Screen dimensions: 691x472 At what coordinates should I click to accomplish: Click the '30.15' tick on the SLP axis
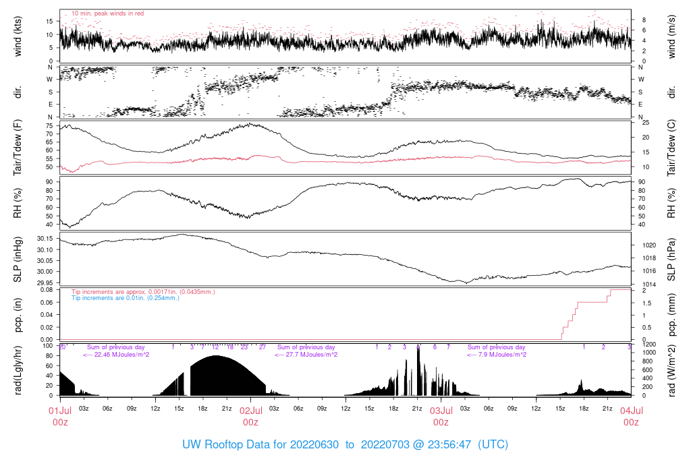(x=45, y=239)
